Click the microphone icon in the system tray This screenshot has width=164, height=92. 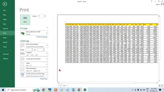pyautogui.click(x=138, y=90)
